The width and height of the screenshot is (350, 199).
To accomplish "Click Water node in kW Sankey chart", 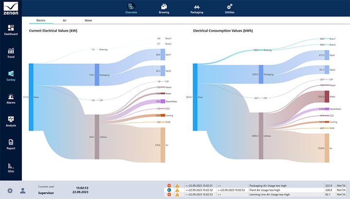I will coord(163,93).
